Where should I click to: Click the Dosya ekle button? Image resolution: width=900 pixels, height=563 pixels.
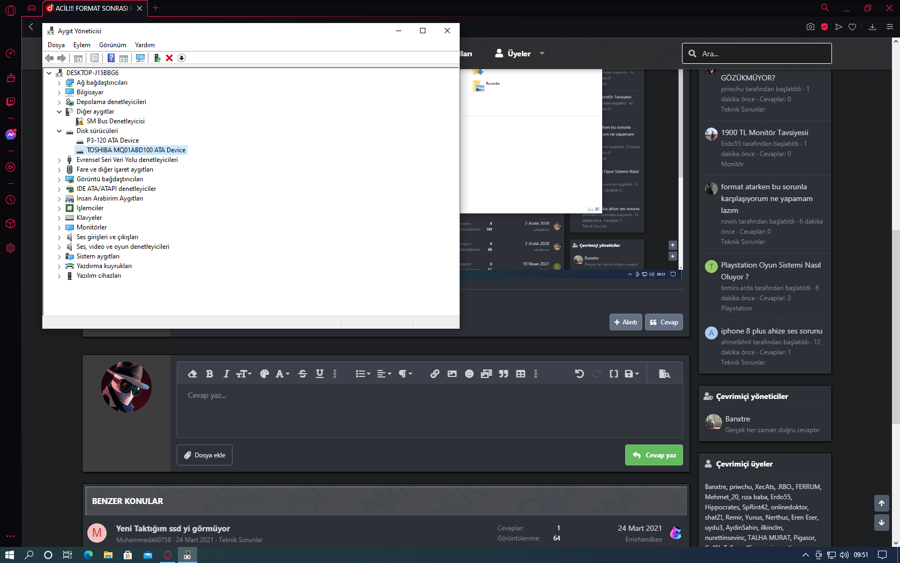[x=205, y=455]
